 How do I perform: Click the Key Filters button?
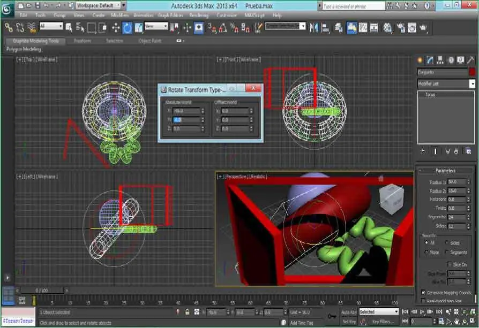click(383, 322)
